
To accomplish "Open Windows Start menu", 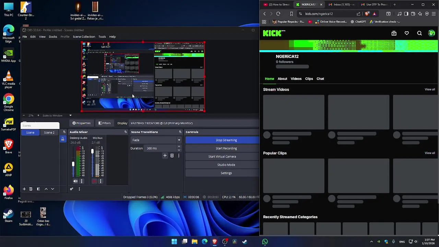I will click(174, 242).
